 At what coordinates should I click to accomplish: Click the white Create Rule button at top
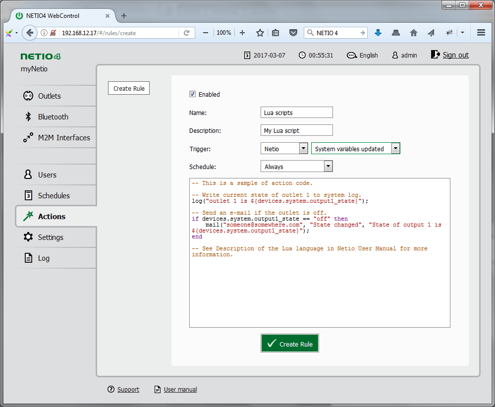(129, 88)
